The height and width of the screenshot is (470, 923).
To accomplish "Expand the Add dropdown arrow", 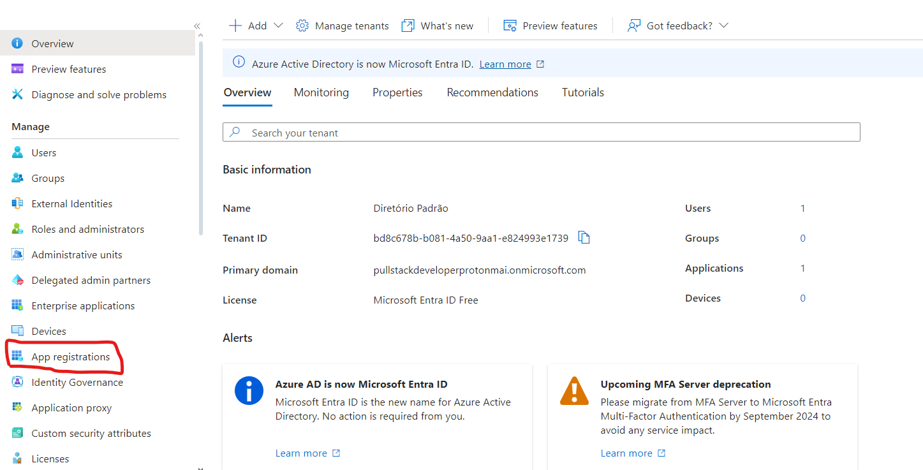I will (x=278, y=26).
